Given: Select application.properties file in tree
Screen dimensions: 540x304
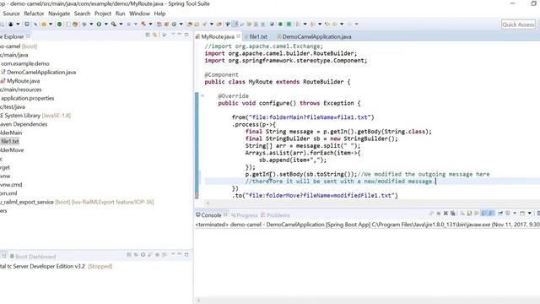Looking at the screenshot, I should pos(28,98).
